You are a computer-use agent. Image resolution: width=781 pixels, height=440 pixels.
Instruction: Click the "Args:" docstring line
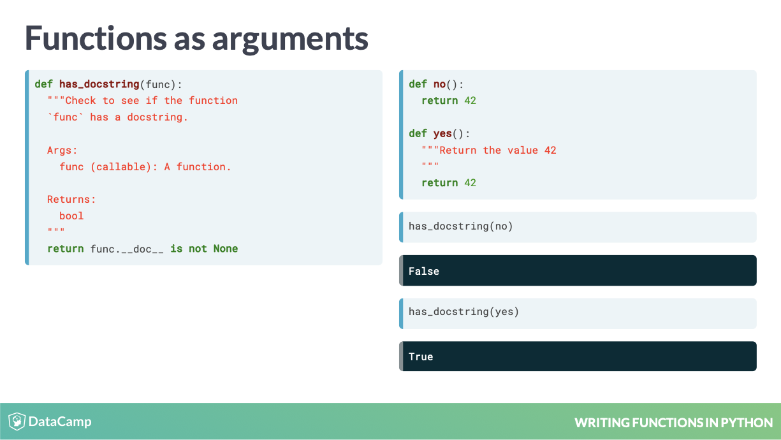coord(62,150)
